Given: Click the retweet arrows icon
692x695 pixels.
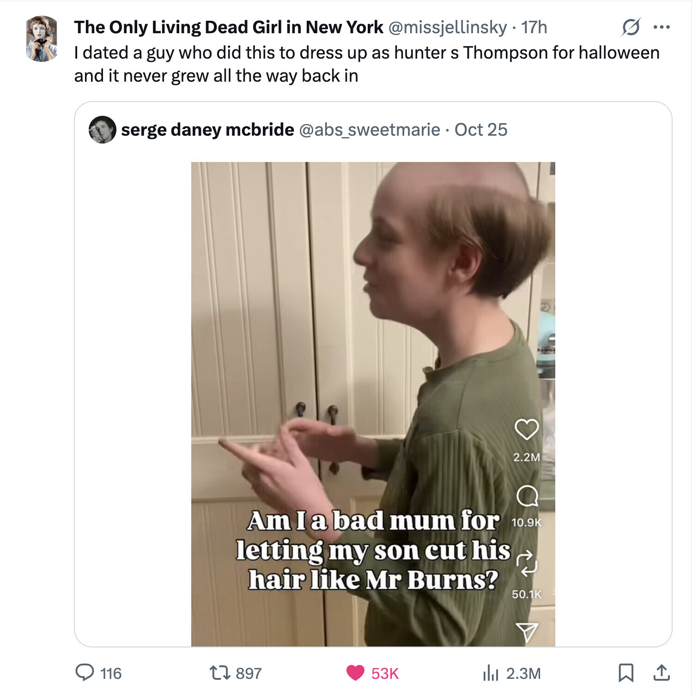Looking at the screenshot, I should [220, 673].
